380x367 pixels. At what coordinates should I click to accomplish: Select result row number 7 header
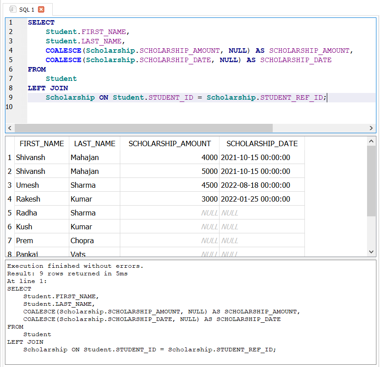[x=10, y=240]
